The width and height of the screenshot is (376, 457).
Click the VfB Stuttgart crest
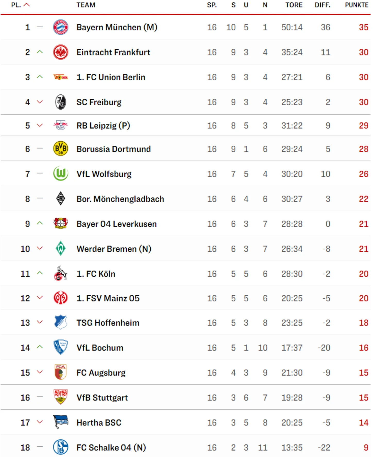click(61, 397)
